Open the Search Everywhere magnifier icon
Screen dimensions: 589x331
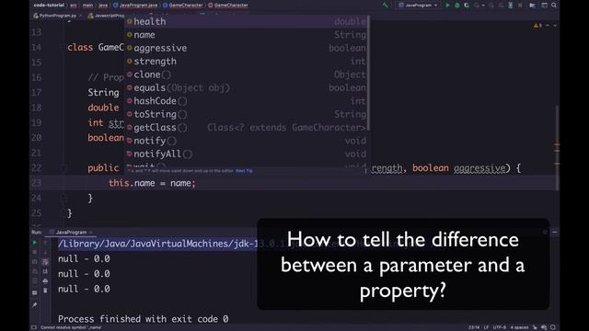click(554, 6)
